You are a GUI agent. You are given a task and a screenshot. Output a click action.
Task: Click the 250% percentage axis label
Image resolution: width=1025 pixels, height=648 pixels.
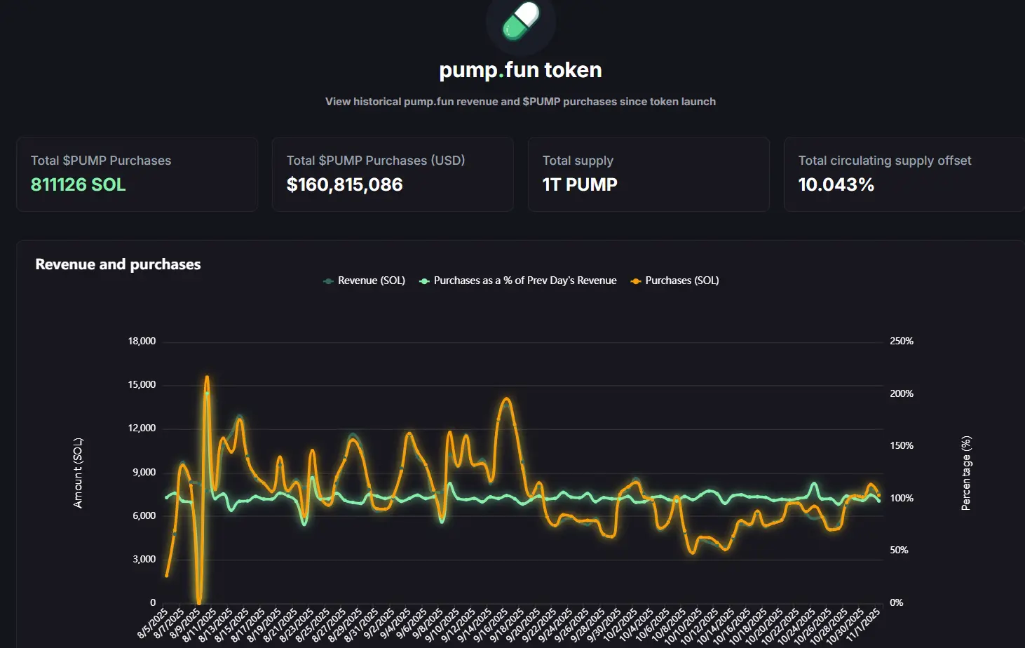click(902, 341)
